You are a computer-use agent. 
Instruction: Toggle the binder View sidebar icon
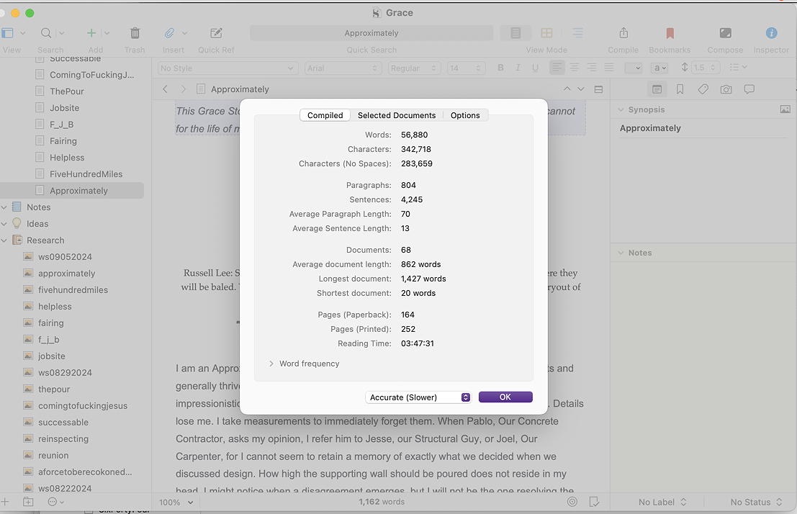tap(7, 33)
